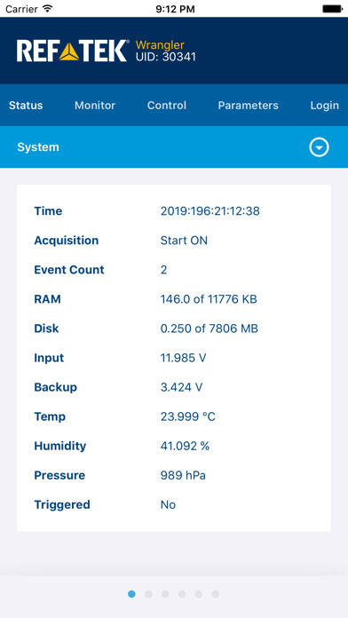The image size is (348, 618).
Task: Open the Login tab
Action: 324,106
